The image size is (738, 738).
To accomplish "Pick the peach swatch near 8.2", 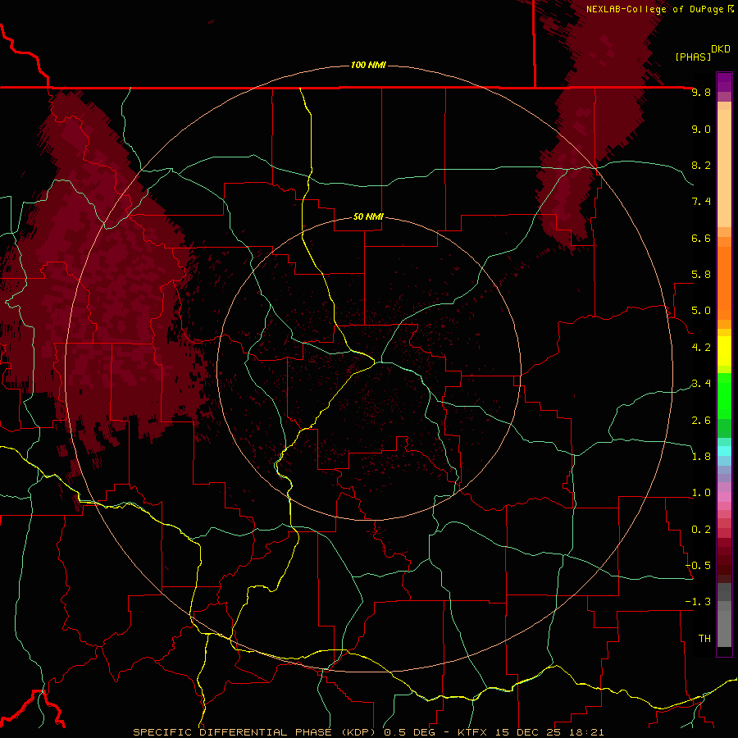I will (724, 168).
